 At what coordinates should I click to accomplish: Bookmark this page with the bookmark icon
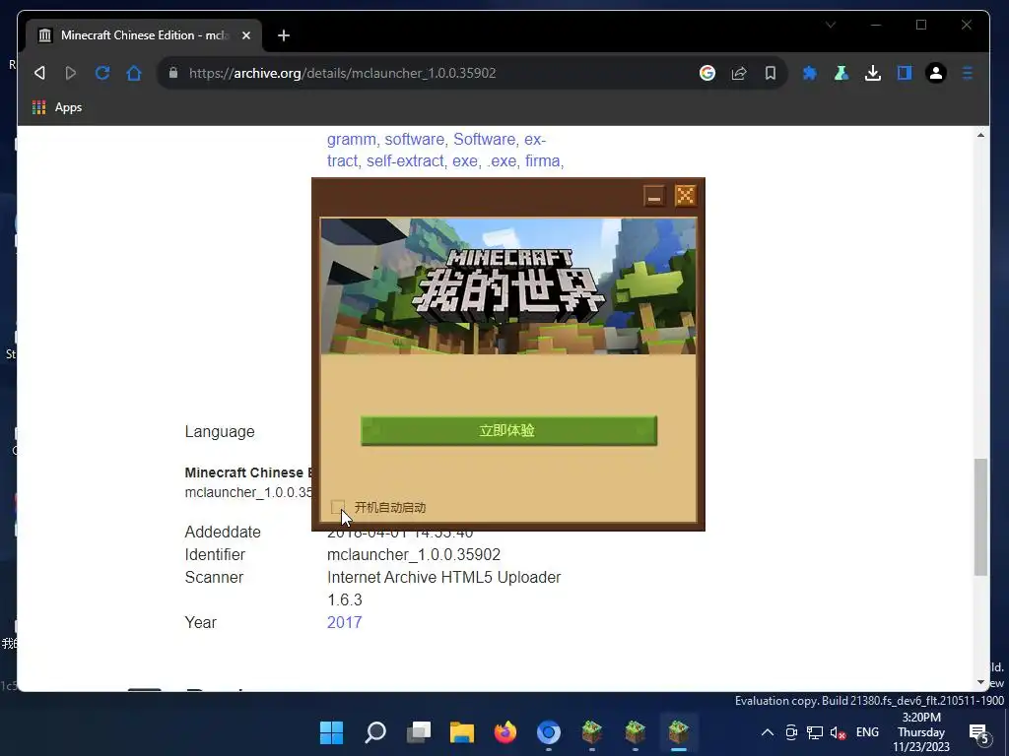tap(771, 73)
